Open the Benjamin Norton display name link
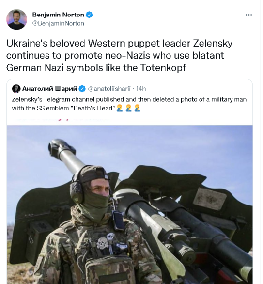The width and height of the screenshot is (263, 284). pyautogui.click(x=58, y=15)
